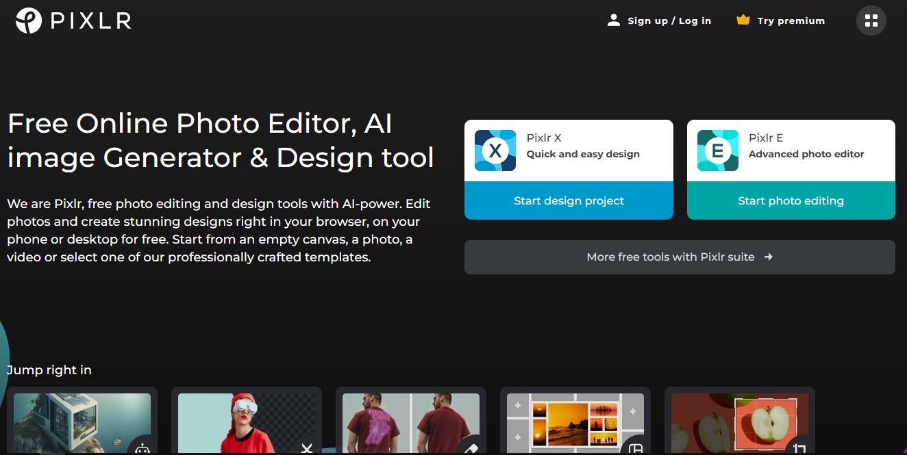Click the user profile icon
907x455 pixels.
point(613,21)
